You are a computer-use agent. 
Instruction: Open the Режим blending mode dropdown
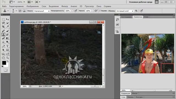(42, 11)
